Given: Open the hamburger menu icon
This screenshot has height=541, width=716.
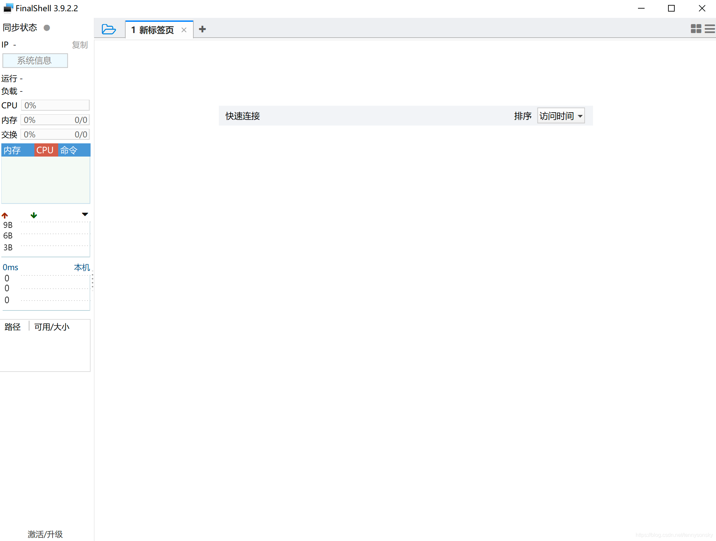Looking at the screenshot, I should click(710, 29).
